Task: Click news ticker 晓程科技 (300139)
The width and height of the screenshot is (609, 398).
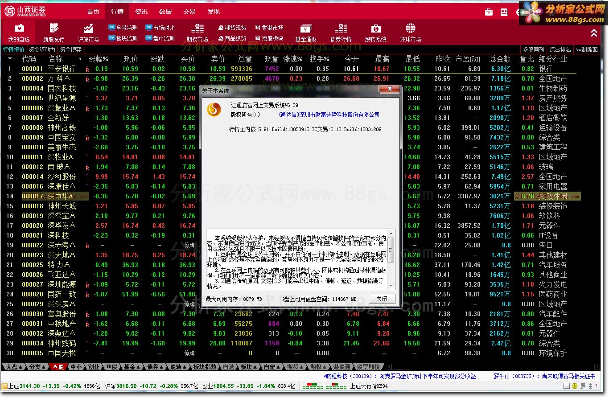Action: point(399,376)
